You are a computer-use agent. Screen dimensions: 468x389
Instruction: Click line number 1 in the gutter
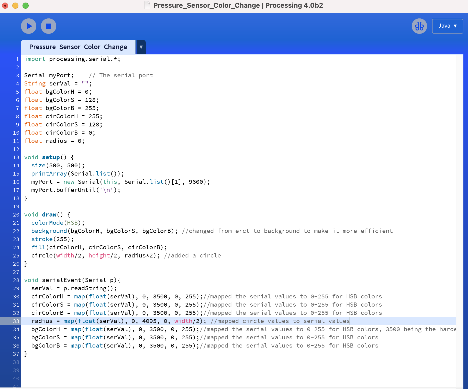pyautogui.click(x=17, y=59)
